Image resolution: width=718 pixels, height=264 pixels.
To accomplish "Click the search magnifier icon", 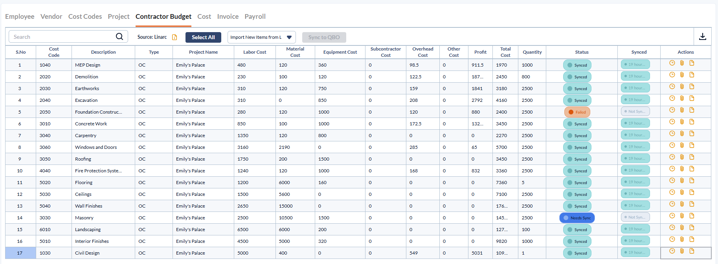I will tap(119, 37).
